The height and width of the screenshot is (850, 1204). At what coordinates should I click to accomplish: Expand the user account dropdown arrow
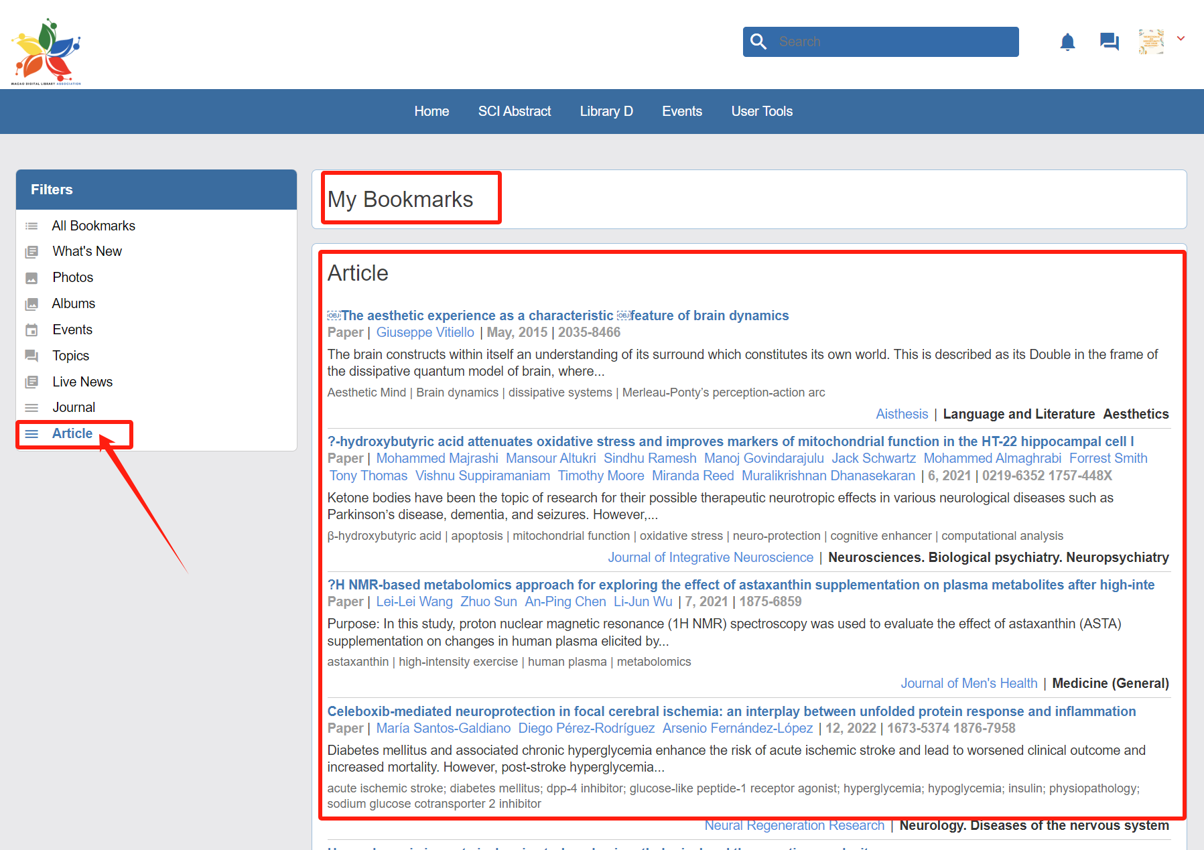1181,39
